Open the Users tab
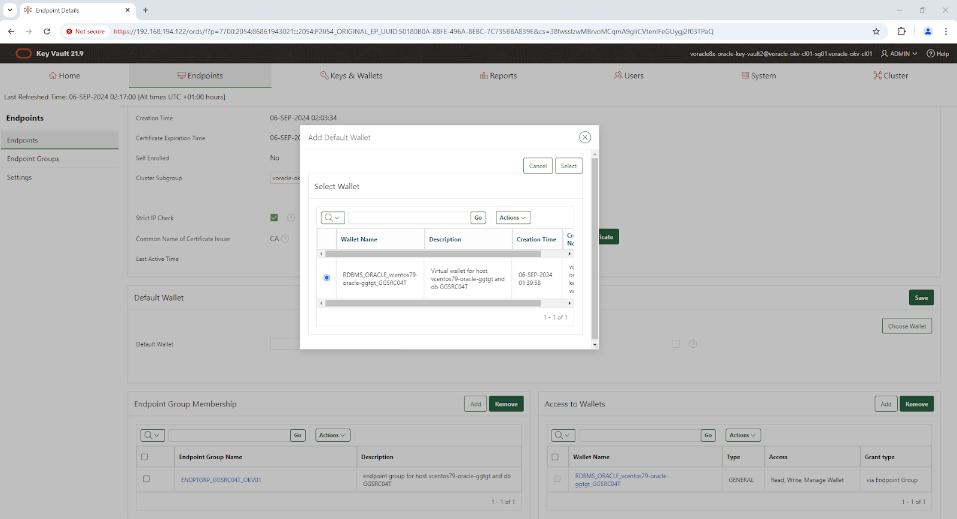Image resolution: width=957 pixels, height=519 pixels. click(629, 75)
